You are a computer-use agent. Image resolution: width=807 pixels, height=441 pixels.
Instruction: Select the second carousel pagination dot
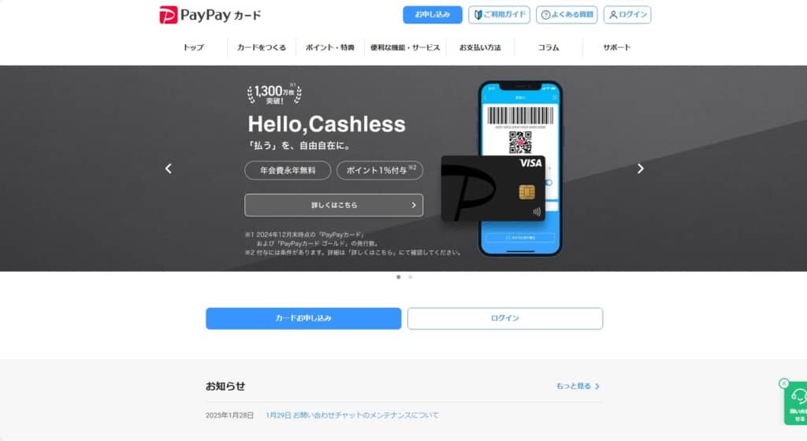point(410,277)
